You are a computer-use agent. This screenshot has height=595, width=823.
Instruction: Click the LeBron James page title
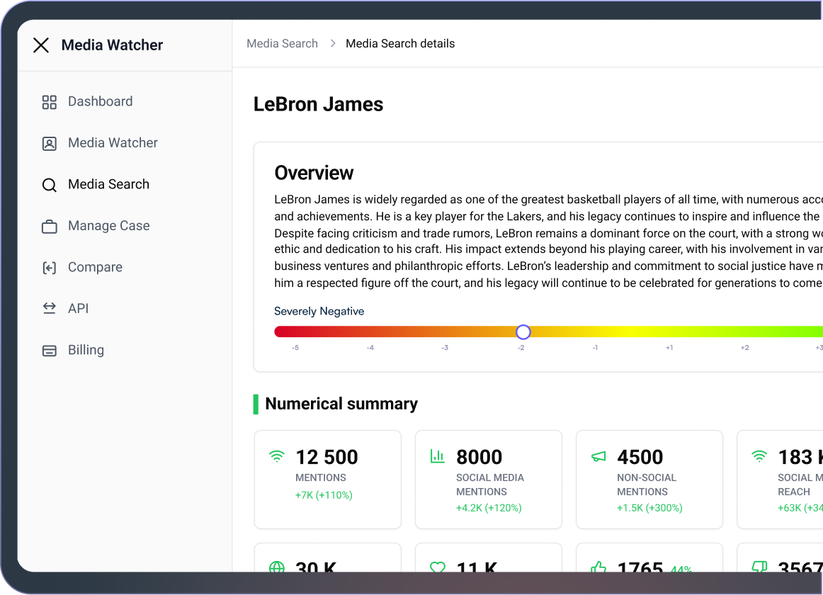coord(319,105)
